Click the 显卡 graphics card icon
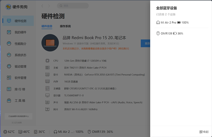 coord(47,75)
